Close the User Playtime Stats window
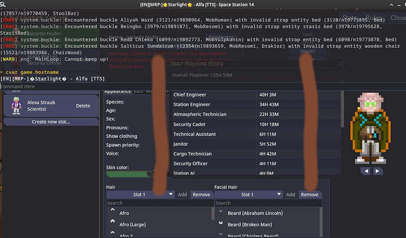This screenshot has width=406, height=238. point(341,63)
